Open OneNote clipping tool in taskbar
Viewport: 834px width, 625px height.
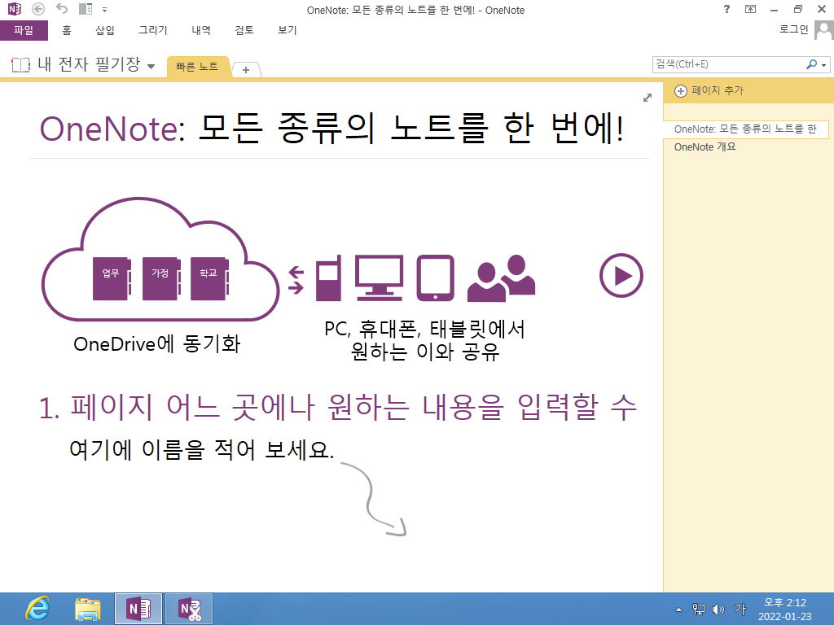click(x=189, y=609)
